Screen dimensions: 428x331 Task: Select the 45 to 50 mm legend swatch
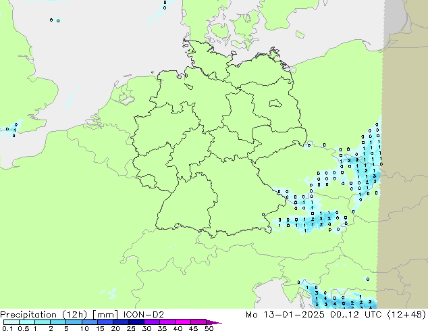point(198,322)
